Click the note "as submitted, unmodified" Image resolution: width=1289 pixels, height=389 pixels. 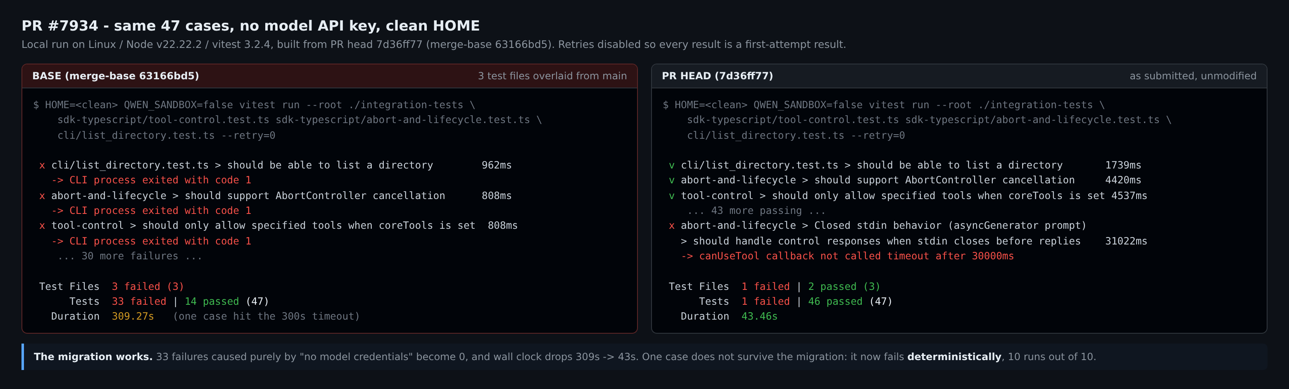click(x=1192, y=76)
